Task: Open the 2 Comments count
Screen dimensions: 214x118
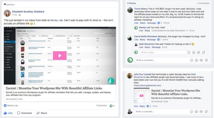Action: click(203, 3)
